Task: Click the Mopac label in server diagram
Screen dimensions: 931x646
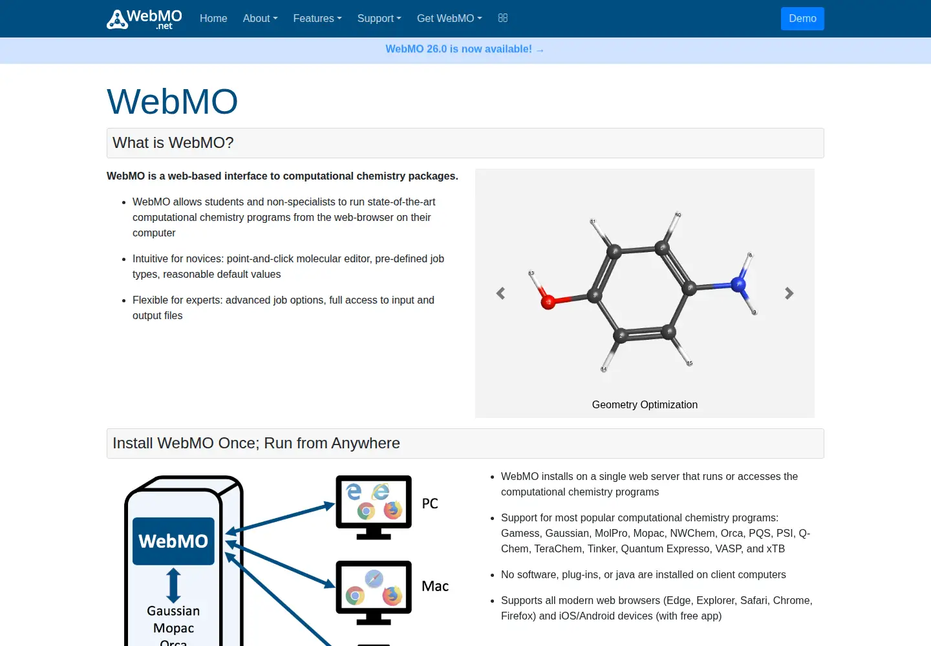Action: click(173, 628)
